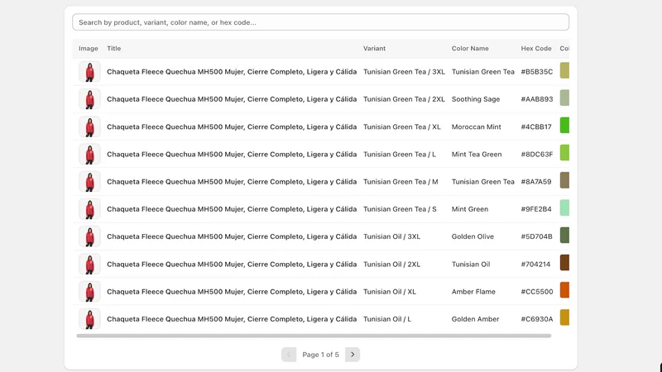Click the Page 1 of 5 indicator

pyautogui.click(x=320, y=355)
